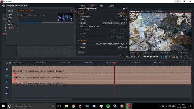Switch to the AUDIO tab
This screenshot has width=194, height=109.
[111, 6]
